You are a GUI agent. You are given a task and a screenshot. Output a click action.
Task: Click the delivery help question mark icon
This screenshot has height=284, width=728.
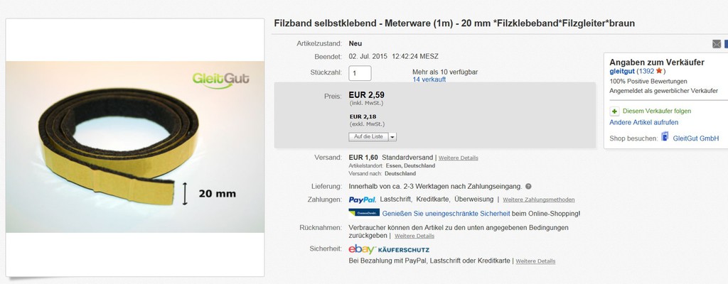pos(528,187)
